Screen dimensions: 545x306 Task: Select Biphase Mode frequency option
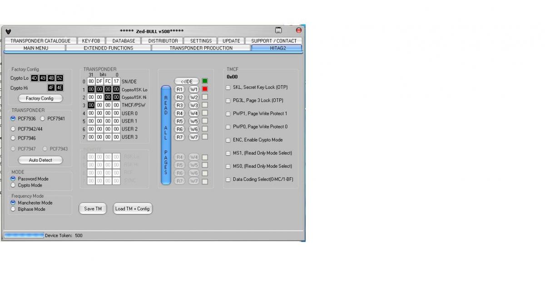click(13, 209)
